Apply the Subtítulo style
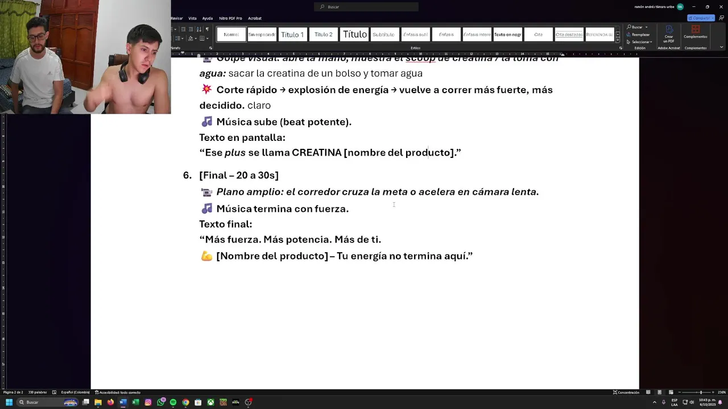 coord(384,35)
